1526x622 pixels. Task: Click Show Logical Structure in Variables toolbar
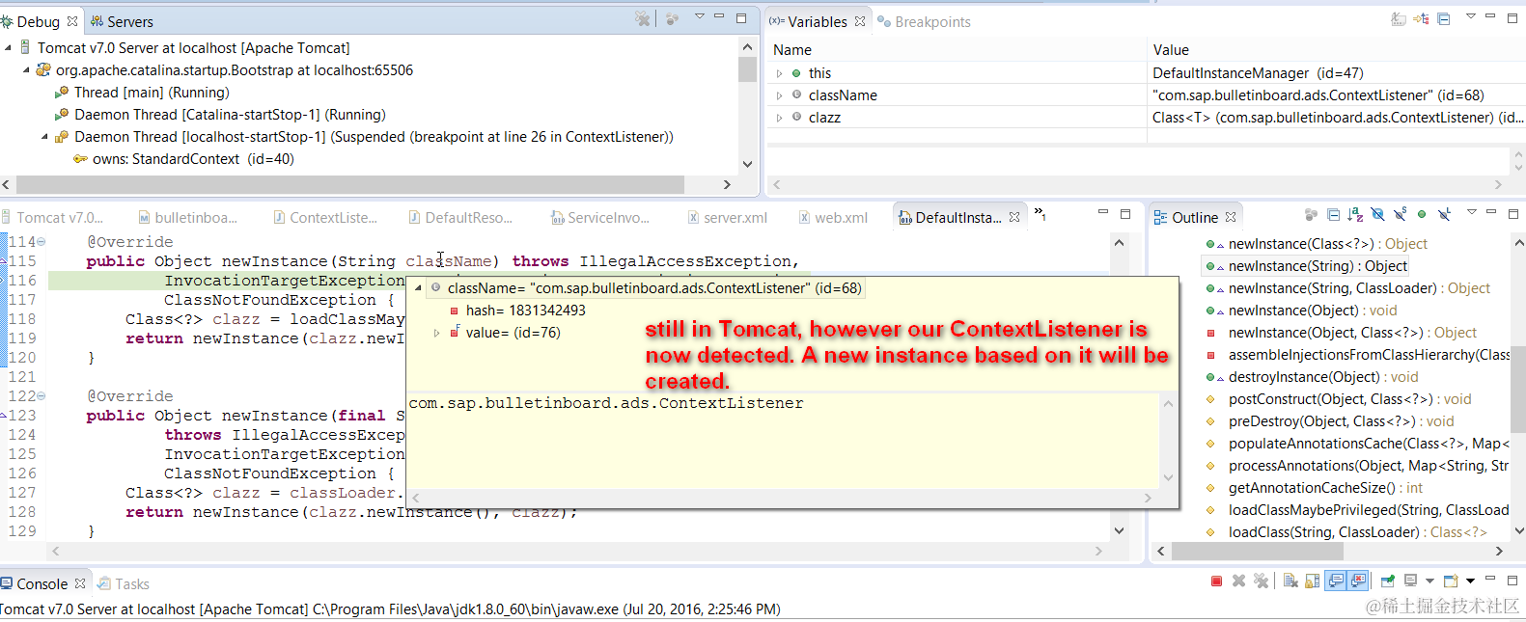point(1421,19)
